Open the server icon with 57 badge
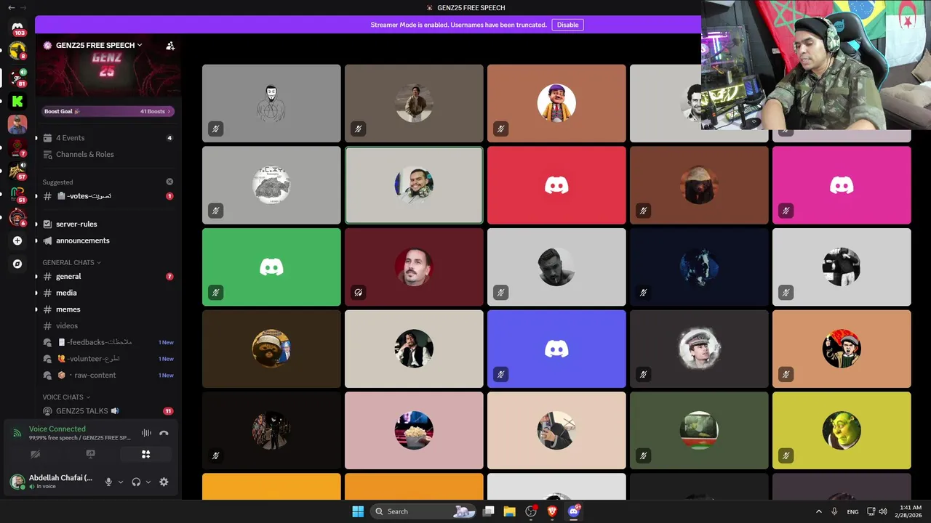The height and width of the screenshot is (523, 931). [17, 171]
